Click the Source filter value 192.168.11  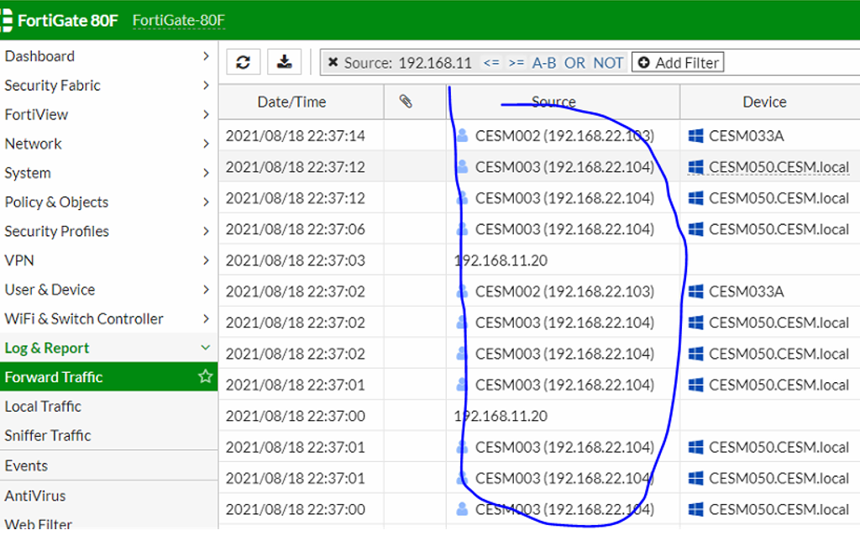pos(435,62)
